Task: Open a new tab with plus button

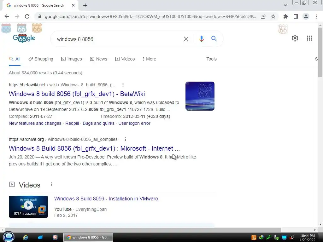Action: 85,5
